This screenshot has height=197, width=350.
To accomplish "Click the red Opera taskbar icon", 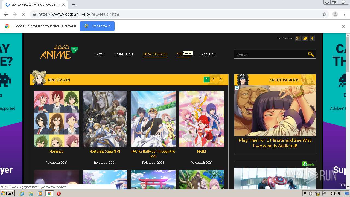I will [59, 193].
